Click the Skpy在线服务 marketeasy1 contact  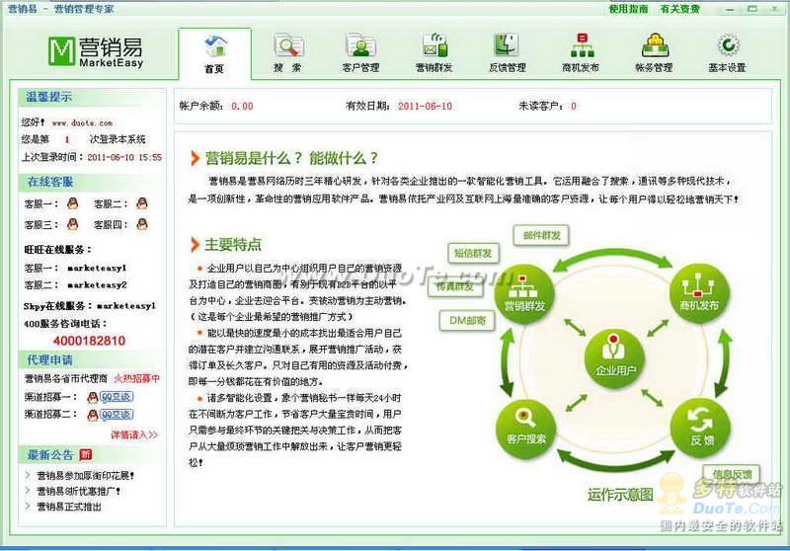pos(126,306)
